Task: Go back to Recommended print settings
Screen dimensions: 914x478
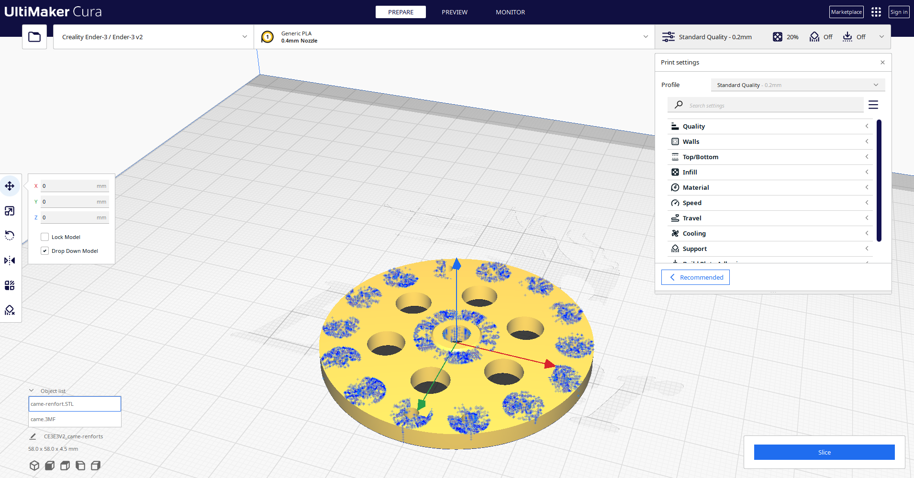Action: 695,277
